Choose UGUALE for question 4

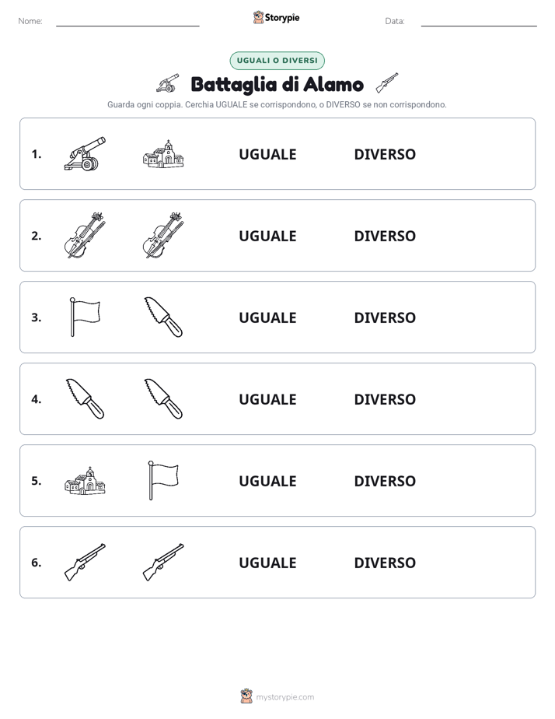pos(267,399)
